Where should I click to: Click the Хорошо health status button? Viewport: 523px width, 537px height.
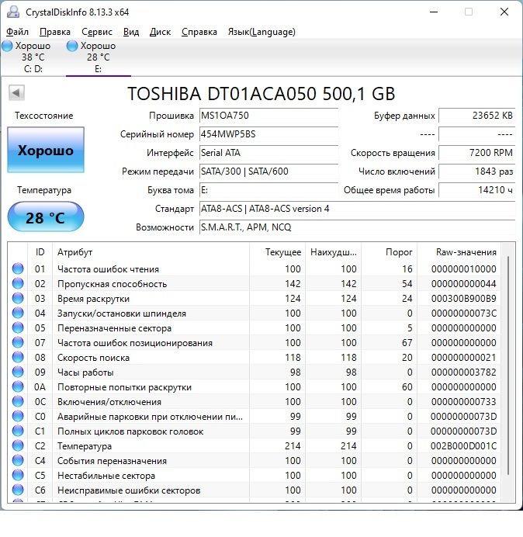(46, 150)
